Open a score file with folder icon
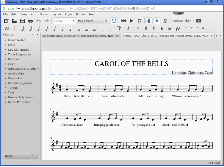 point(15,21)
